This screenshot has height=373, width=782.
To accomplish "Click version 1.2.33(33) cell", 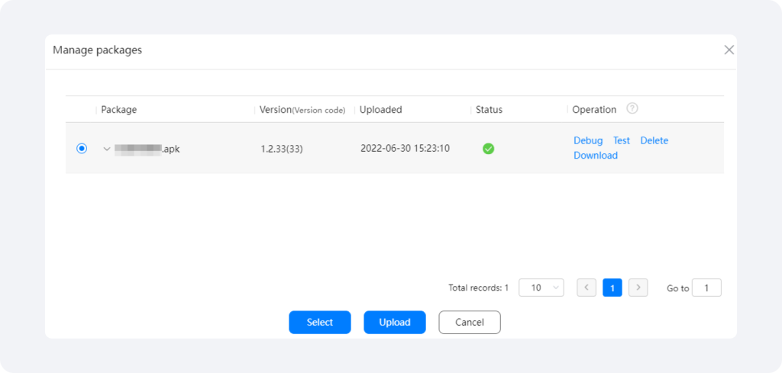I will (x=281, y=149).
